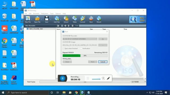Select the This PC desktop icon
Image resolution: width=170 pixels, height=95 pixels.
(x=5, y=5)
